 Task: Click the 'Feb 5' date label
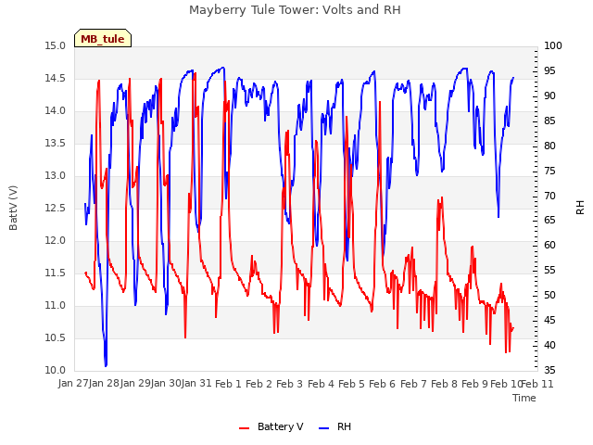tap(351, 384)
